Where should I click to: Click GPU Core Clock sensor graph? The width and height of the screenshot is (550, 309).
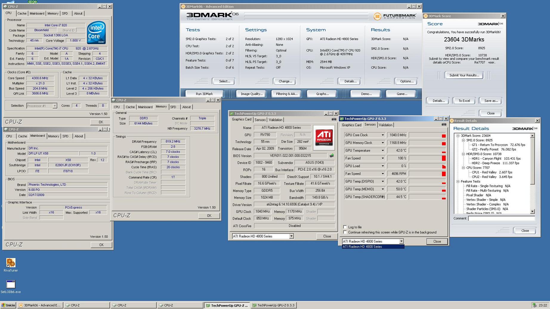point(427,135)
